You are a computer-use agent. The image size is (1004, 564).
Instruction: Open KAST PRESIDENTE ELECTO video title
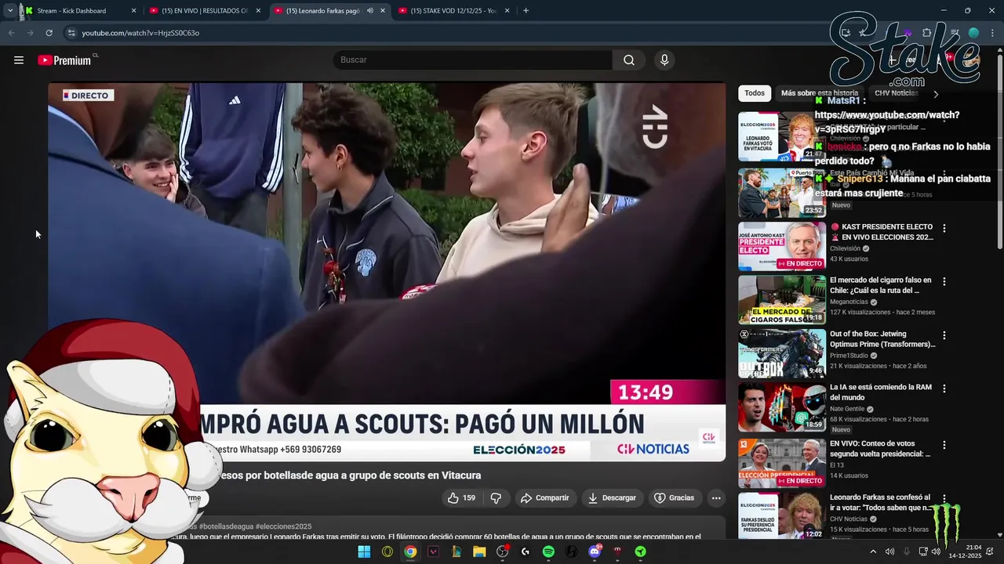(x=882, y=232)
